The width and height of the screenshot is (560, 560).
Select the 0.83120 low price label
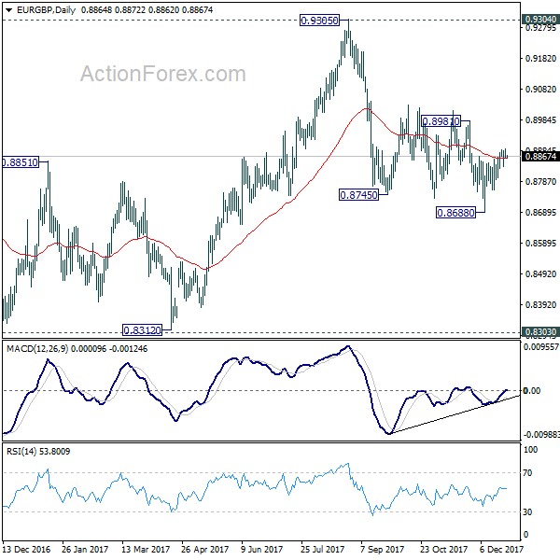[142, 330]
